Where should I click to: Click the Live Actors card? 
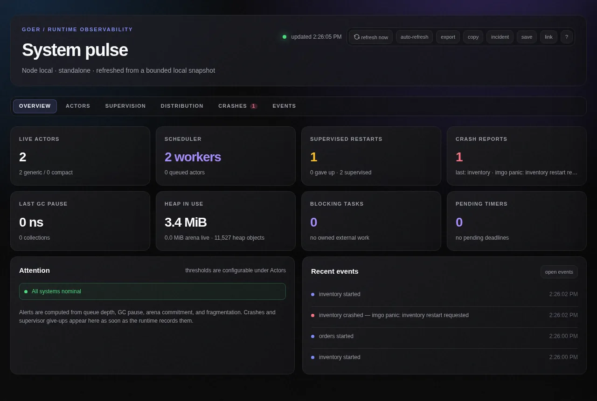pyautogui.click(x=80, y=156)
